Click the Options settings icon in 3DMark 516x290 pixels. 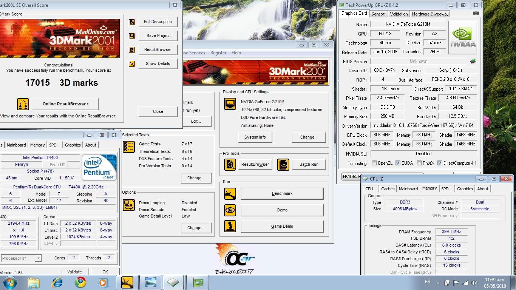click(129, 205)
